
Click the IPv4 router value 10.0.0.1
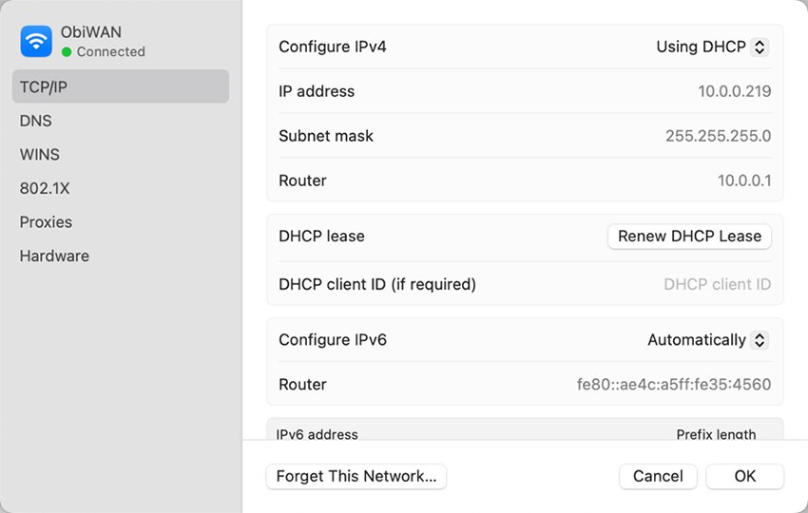pos(743,180)
